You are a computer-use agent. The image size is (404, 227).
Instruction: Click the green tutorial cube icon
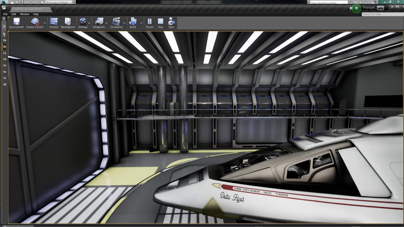click(356, 8)
